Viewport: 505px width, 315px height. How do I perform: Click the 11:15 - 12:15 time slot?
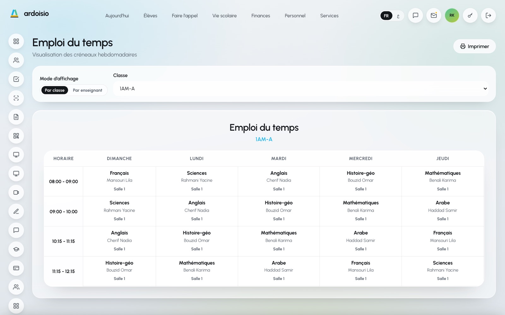click(63, 271)
